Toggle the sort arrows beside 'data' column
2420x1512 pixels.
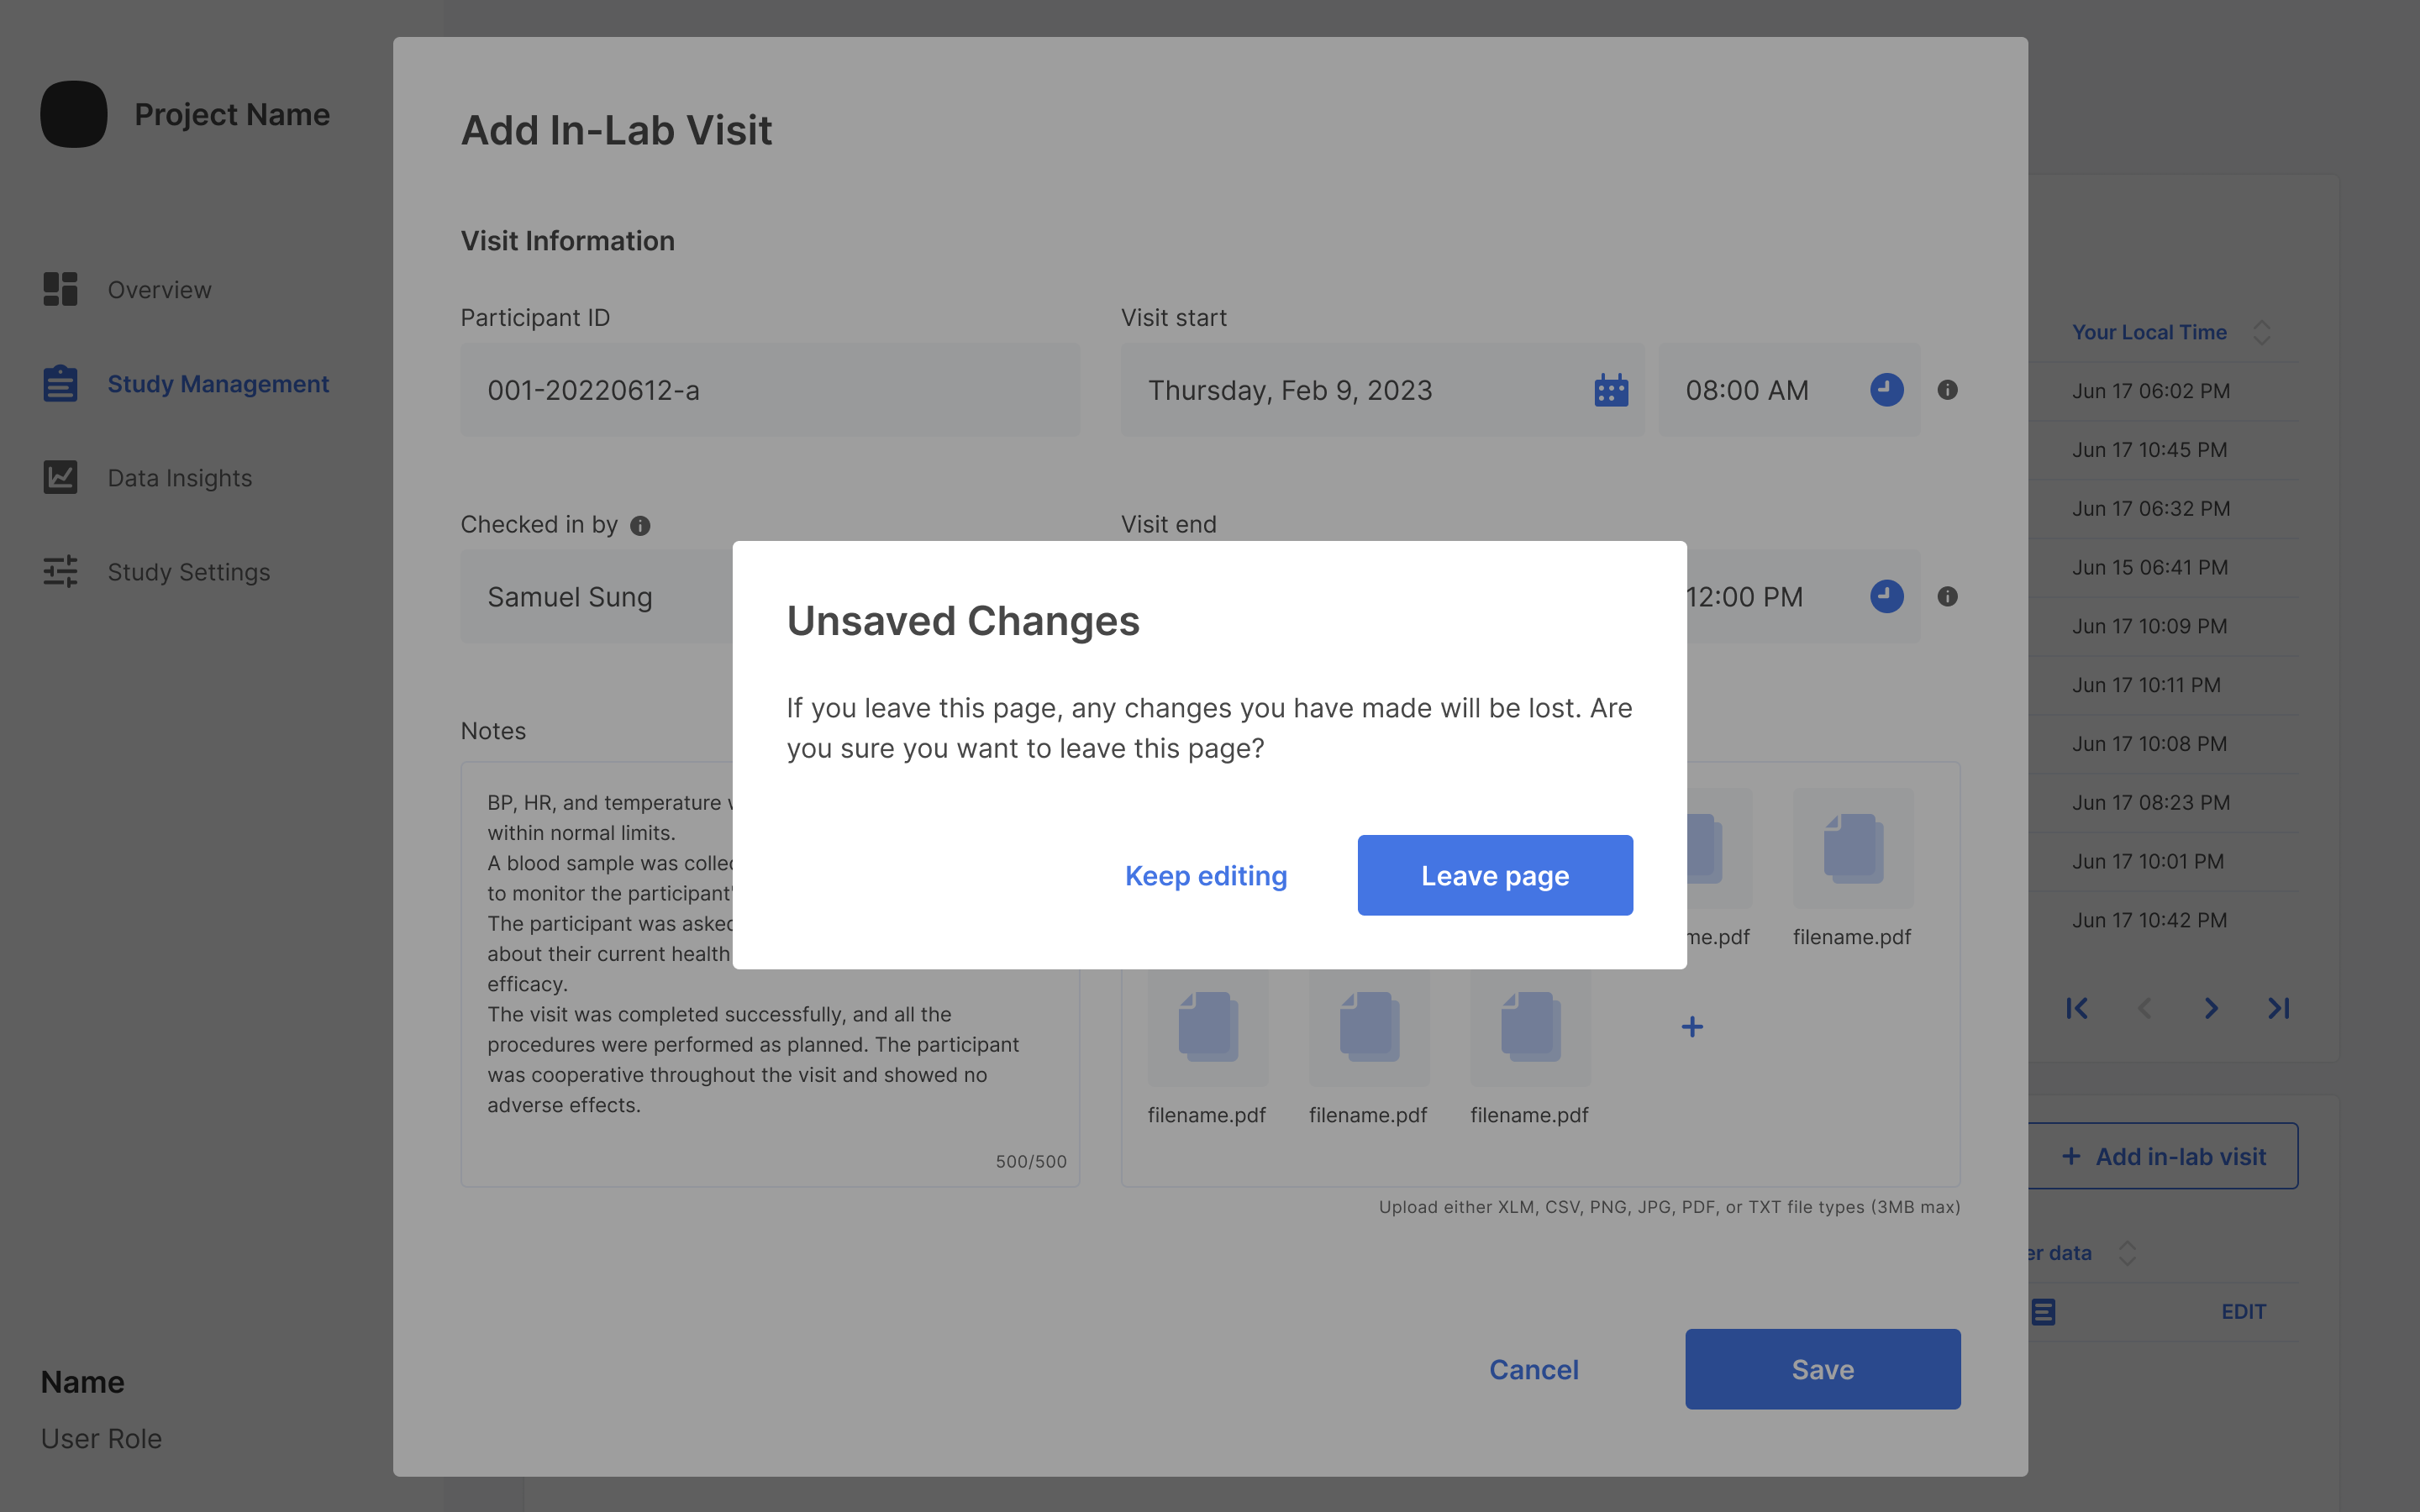coord(2127,1253)
